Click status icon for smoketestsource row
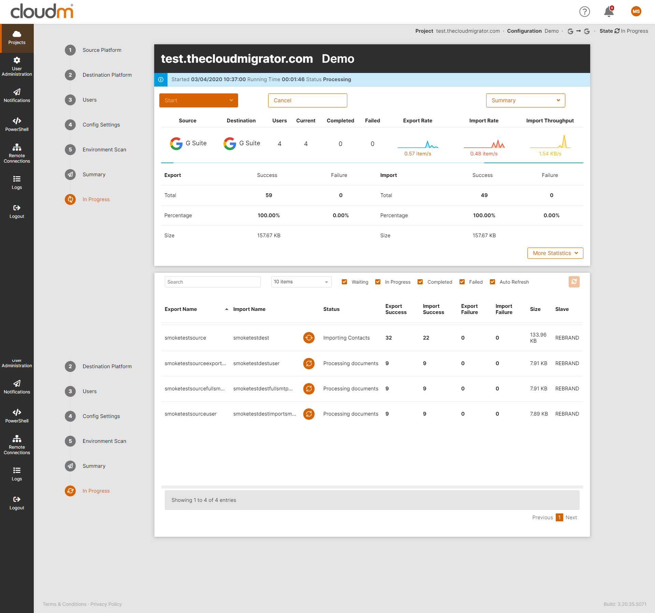This screenshot has width=655, height=613. click(x=309, y=338)
